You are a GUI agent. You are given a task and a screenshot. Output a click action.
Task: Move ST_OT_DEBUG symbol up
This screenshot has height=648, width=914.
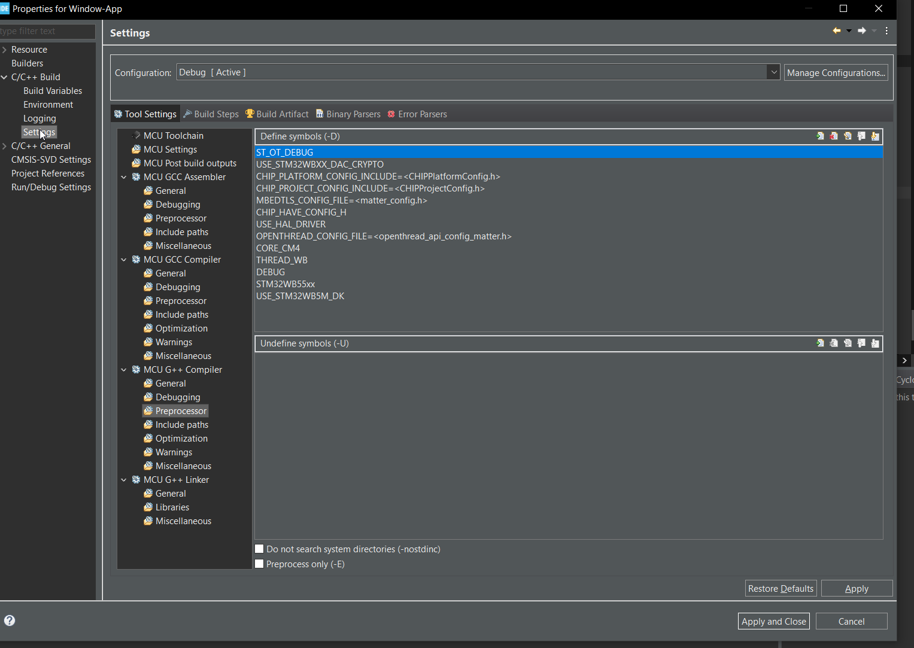tap(861, 136)
